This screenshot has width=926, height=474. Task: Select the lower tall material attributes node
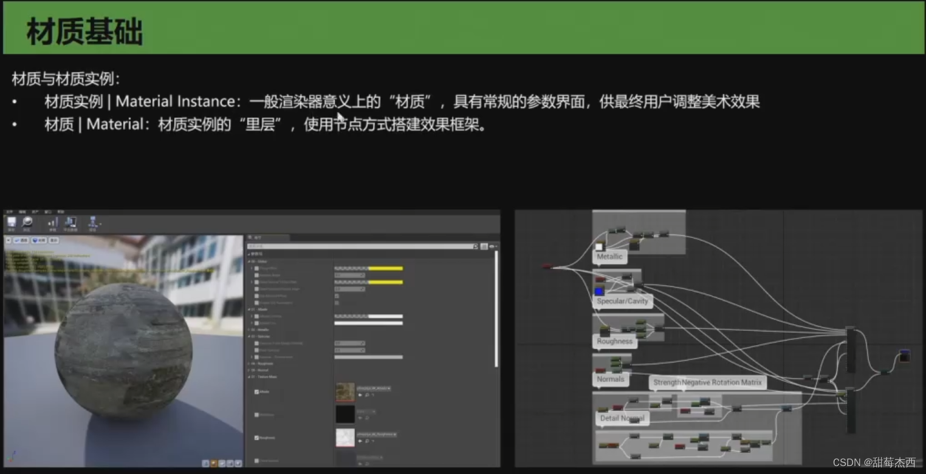(x=851, y=410)
